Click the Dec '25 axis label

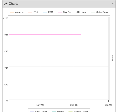coord(74,105)
